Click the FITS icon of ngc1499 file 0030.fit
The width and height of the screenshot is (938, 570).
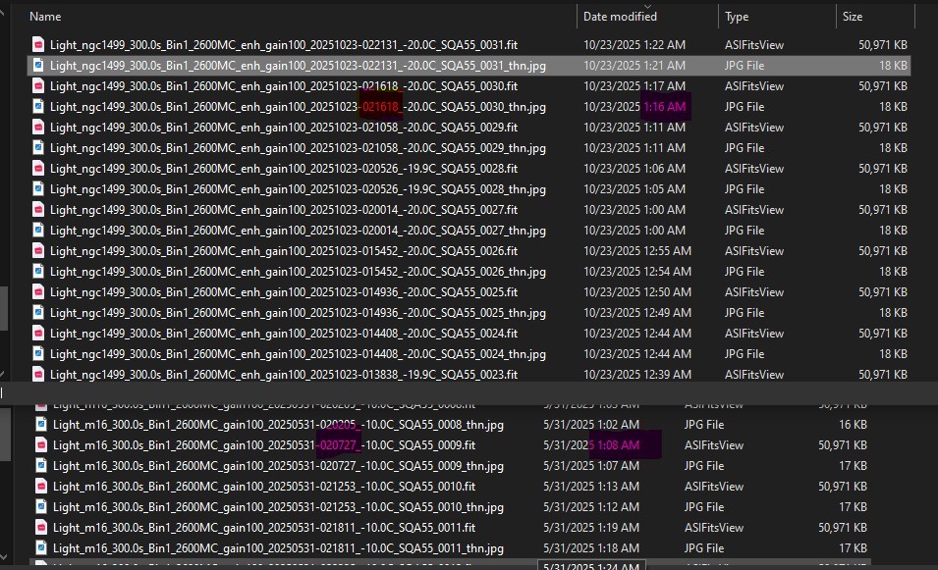[38, 85]
